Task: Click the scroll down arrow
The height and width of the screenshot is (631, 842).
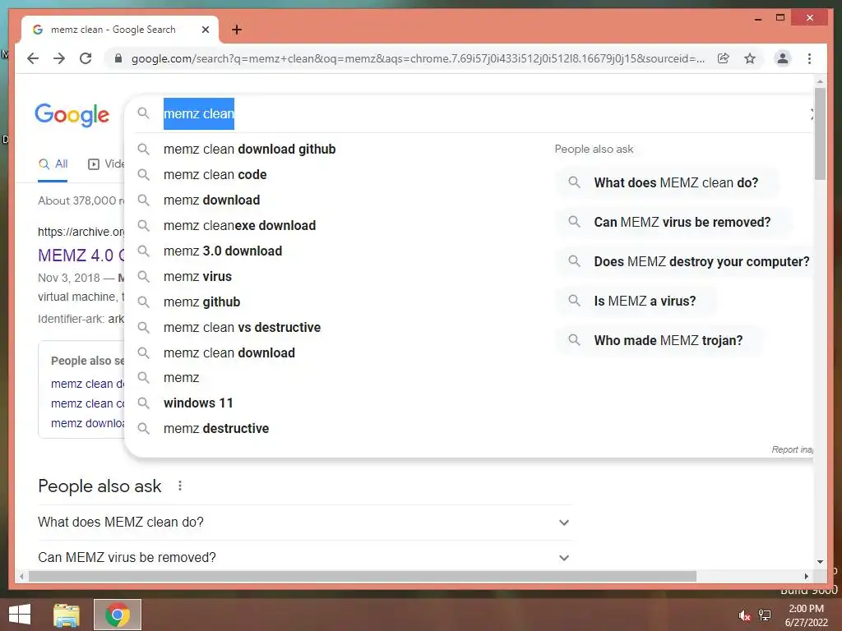Action: point(820,562)
